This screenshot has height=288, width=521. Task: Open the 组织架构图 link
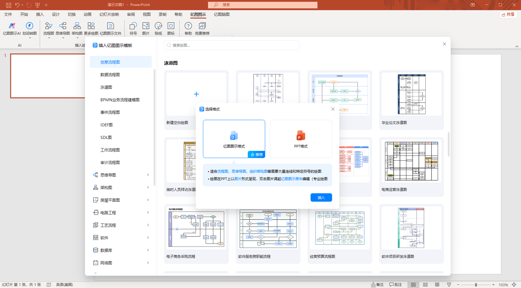click(x=258, y=170)
